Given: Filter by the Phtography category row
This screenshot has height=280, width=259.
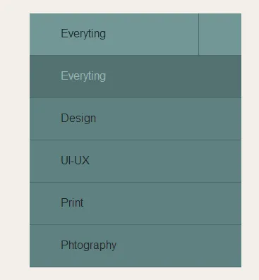Looking at the screenshot, I should 135,246.
